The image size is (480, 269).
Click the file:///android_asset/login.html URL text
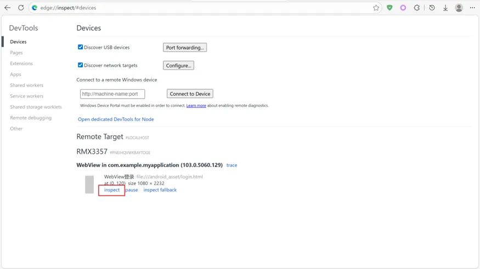(170, 176)
